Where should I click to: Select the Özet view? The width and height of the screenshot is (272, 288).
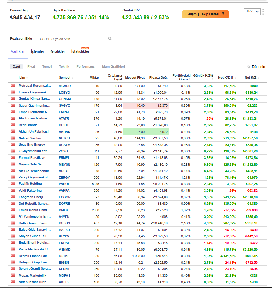[16, 67]
